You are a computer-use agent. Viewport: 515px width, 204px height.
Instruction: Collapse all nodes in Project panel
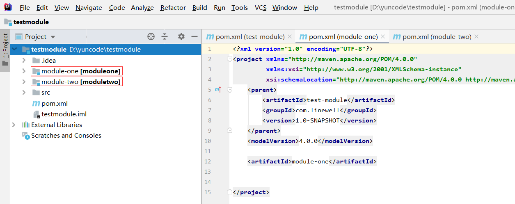165,36
